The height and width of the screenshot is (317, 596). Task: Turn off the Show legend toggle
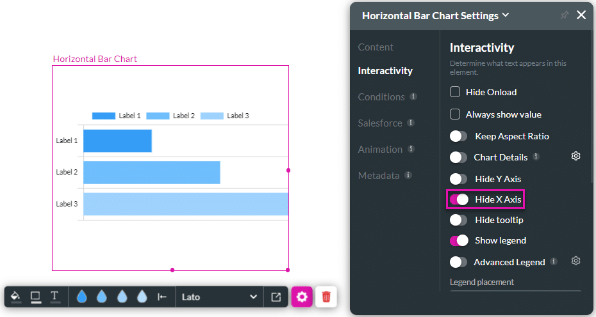[x=459, y=240]
